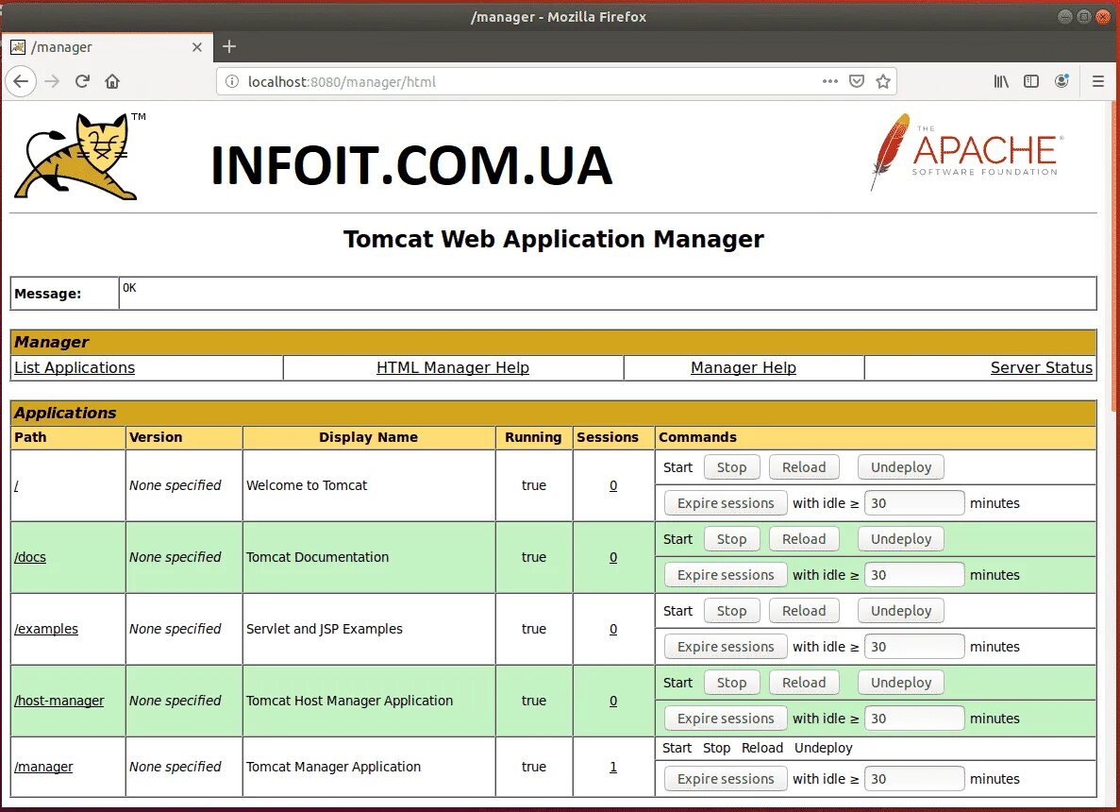Click the Apache Software Foundation logo
1120x812 pixels.
(966, 152)
